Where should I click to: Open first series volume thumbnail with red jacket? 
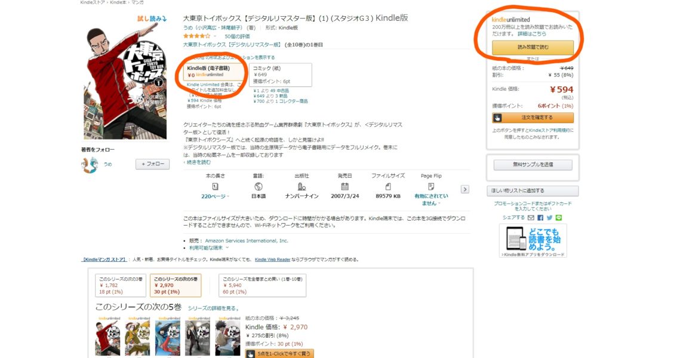(107, 337)
